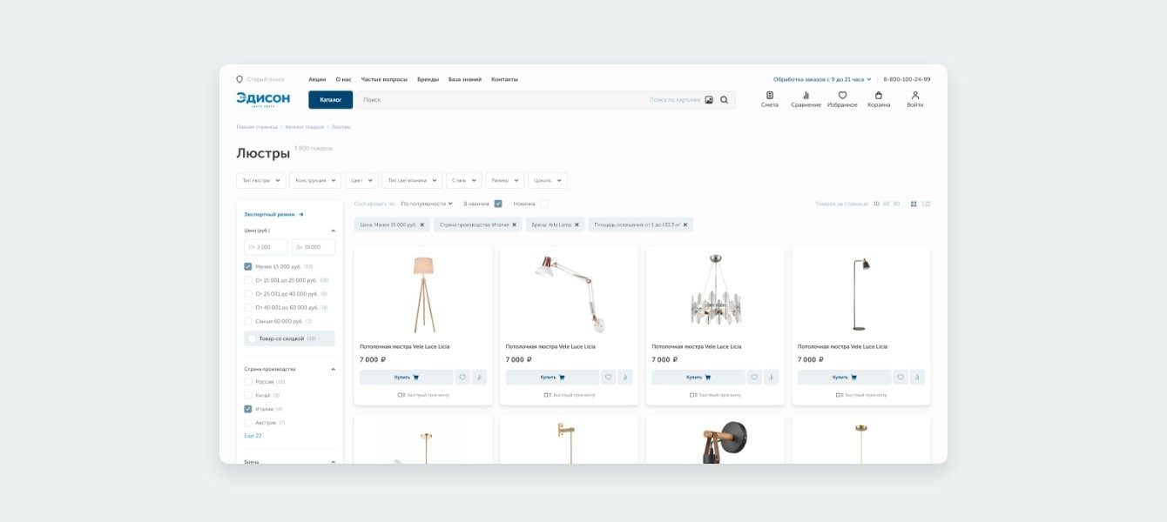Add black floor lamp to comparison

(917, 378)
